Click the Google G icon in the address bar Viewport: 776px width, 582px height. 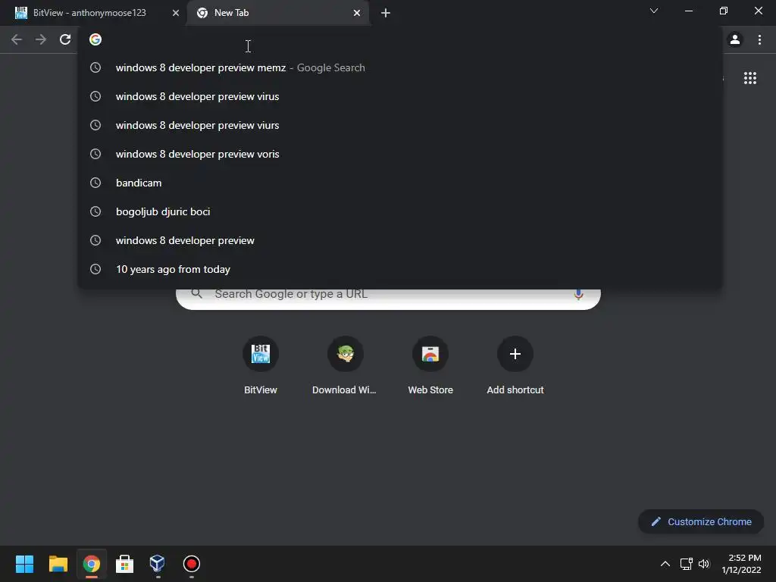95,39
